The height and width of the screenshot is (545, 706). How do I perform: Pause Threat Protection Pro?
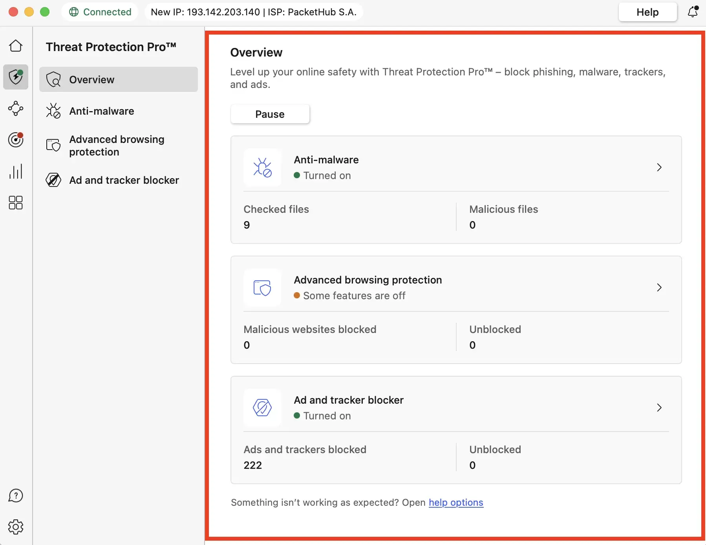tap(270, 114)
